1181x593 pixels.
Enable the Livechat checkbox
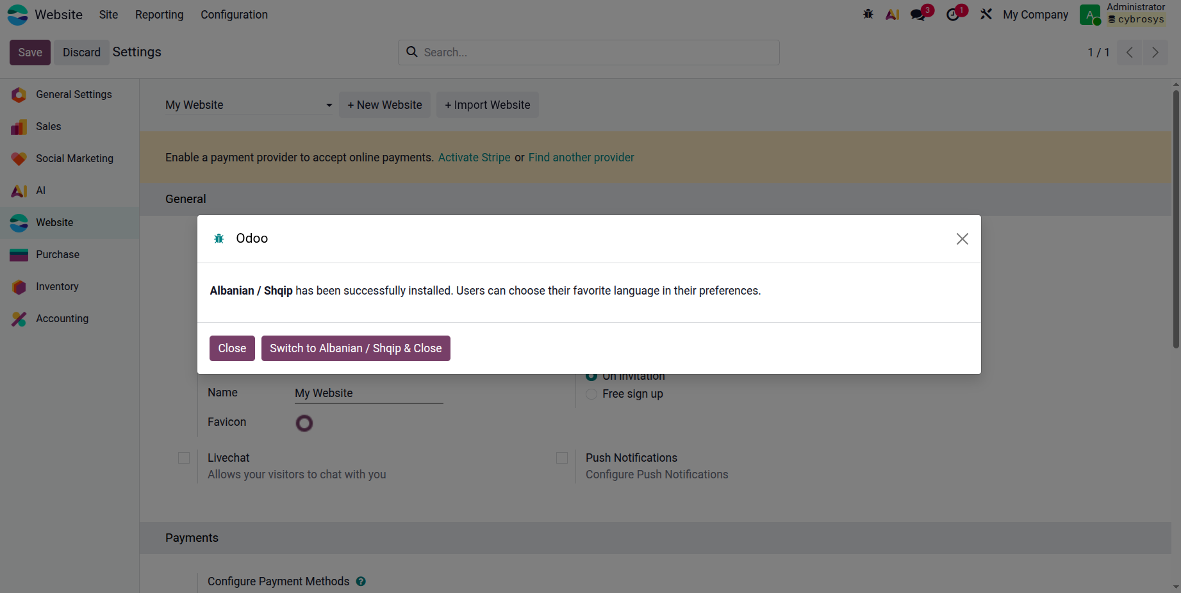point(184,458)
